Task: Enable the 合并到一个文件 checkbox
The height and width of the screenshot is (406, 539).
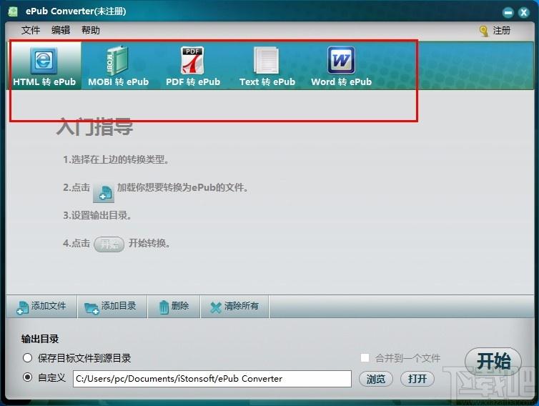Action: tap(365, 358)
